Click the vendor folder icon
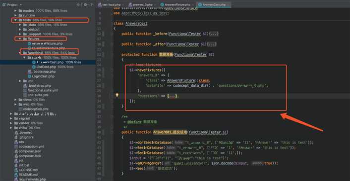 (16, 123)
